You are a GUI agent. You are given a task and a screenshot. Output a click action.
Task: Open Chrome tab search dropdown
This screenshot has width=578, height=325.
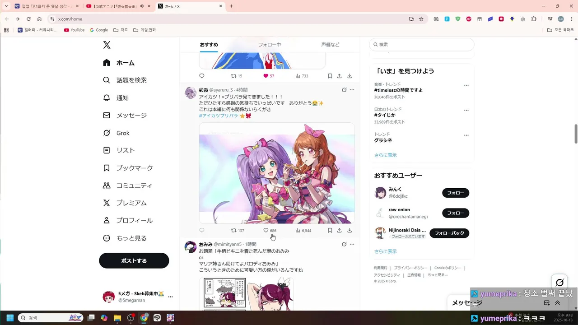pyautogui.click(x=6, y=6)
